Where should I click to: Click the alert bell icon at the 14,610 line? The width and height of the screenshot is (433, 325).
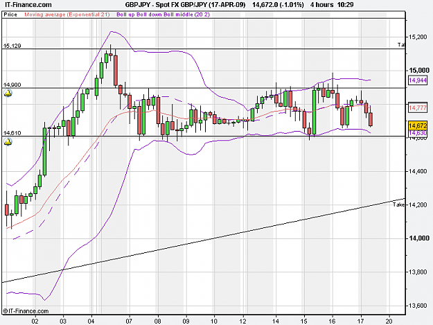(8, 142)
